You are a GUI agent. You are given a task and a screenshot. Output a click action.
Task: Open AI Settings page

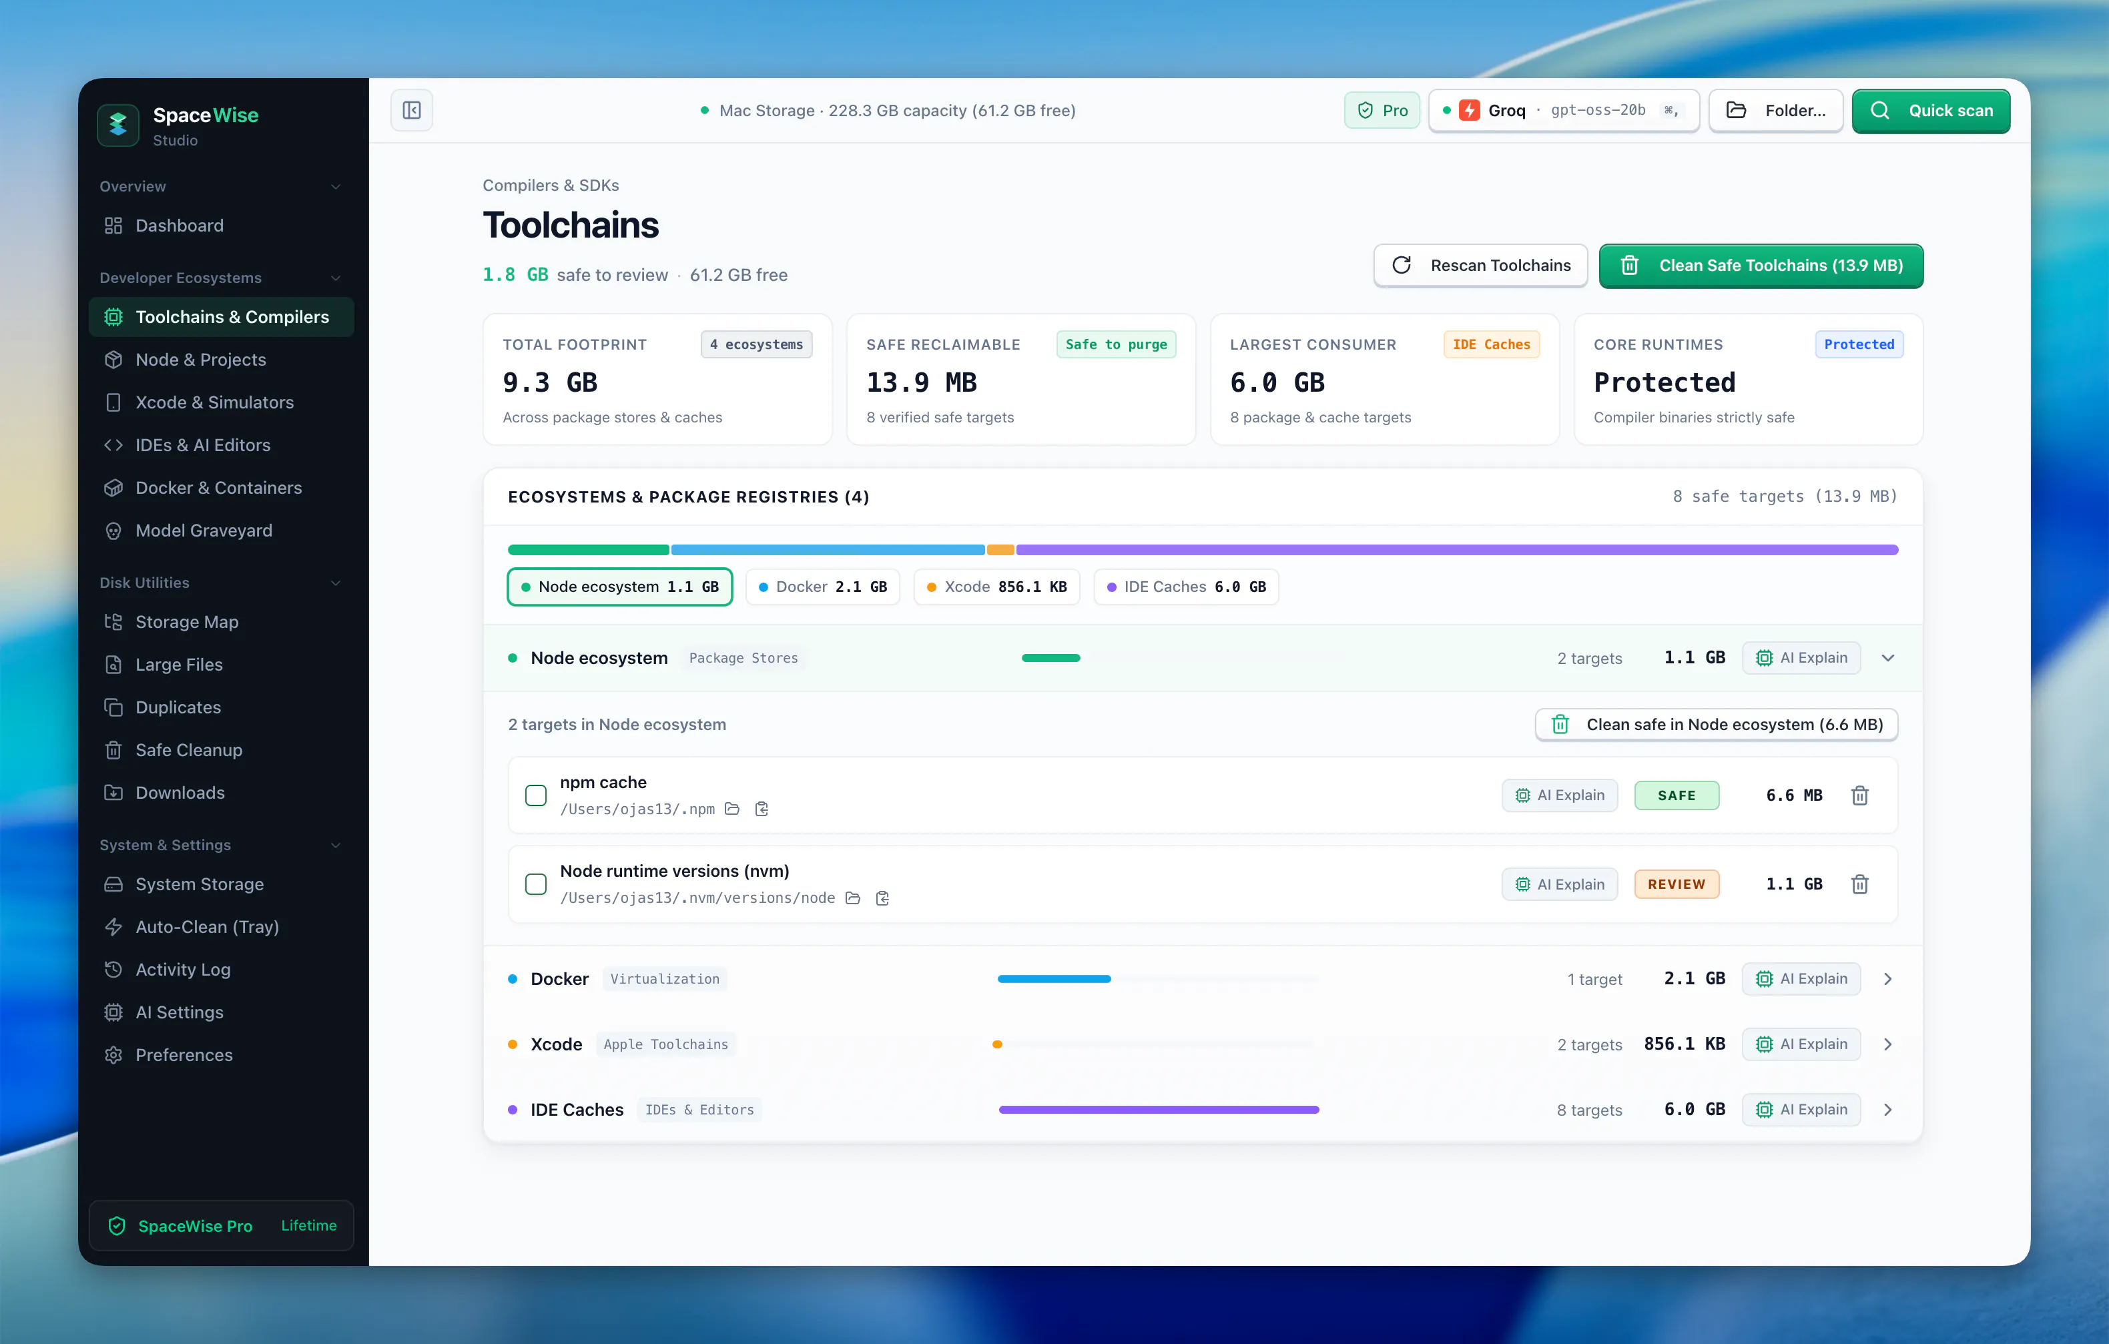coord(221,1012)
